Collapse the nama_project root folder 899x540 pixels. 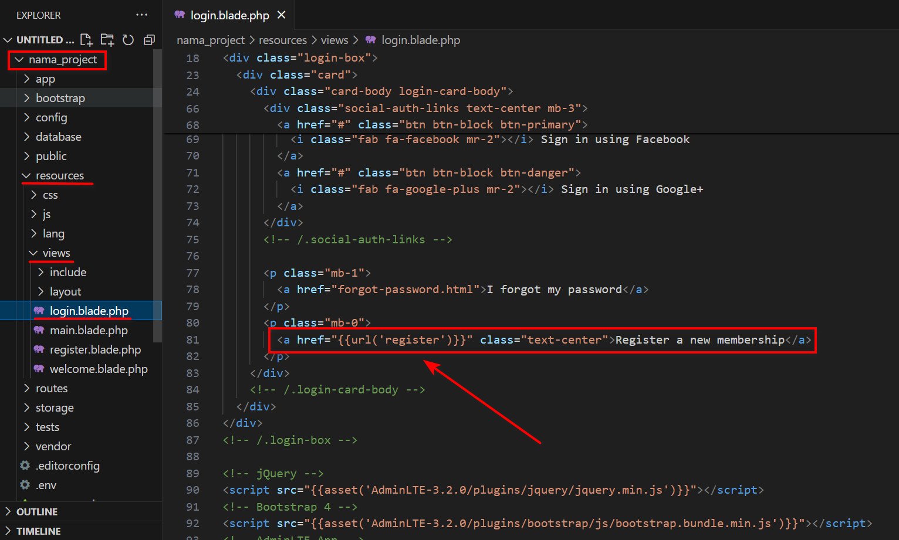point(19,60)
